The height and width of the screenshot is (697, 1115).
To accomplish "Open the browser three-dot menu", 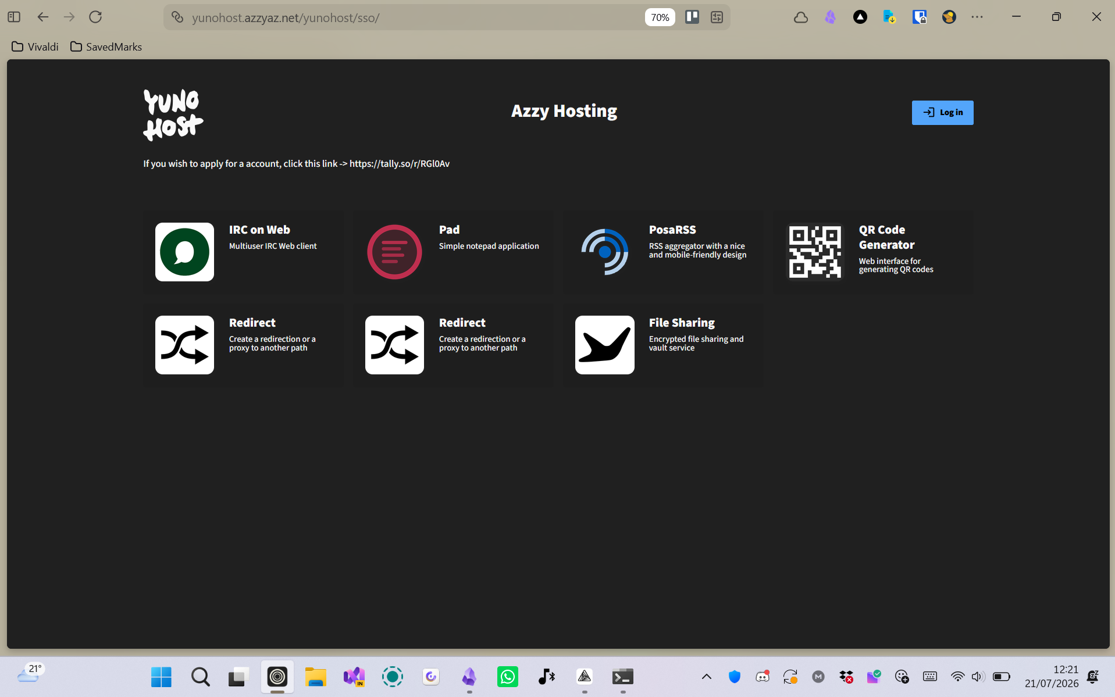I will 977,17.
